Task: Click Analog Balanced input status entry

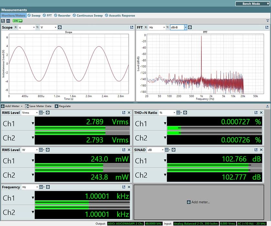Action: pyautogui.click(x=196, y=224)
